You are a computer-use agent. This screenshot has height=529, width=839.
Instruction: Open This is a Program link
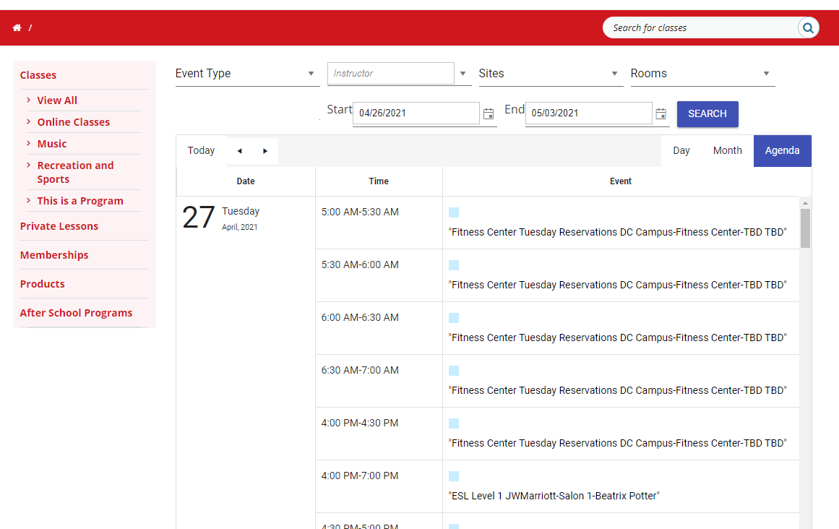click(x=80, y=201)
